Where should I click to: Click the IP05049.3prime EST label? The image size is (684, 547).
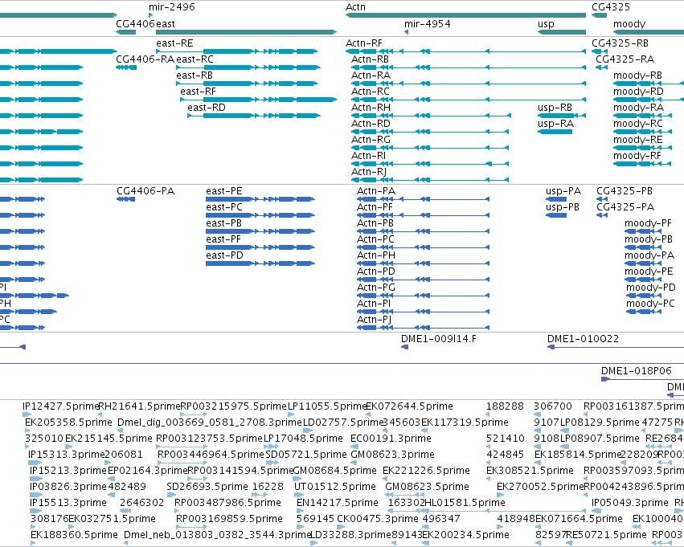click(x=630, y=503)
